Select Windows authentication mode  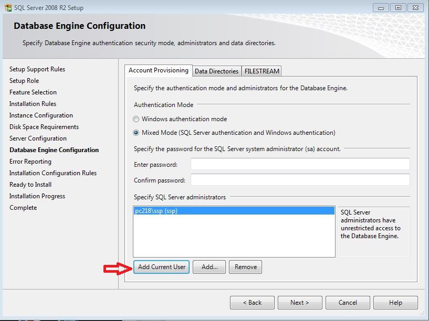coord(135,119)
